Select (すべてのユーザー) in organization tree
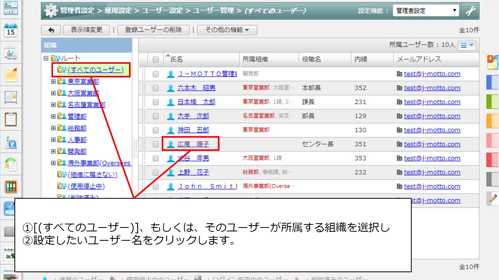This screenshot has width=499, height=280. tap(95, 70)
